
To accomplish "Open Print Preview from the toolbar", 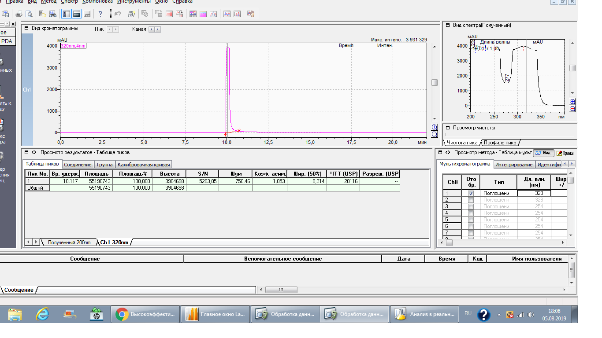I will tap(29, 14).
